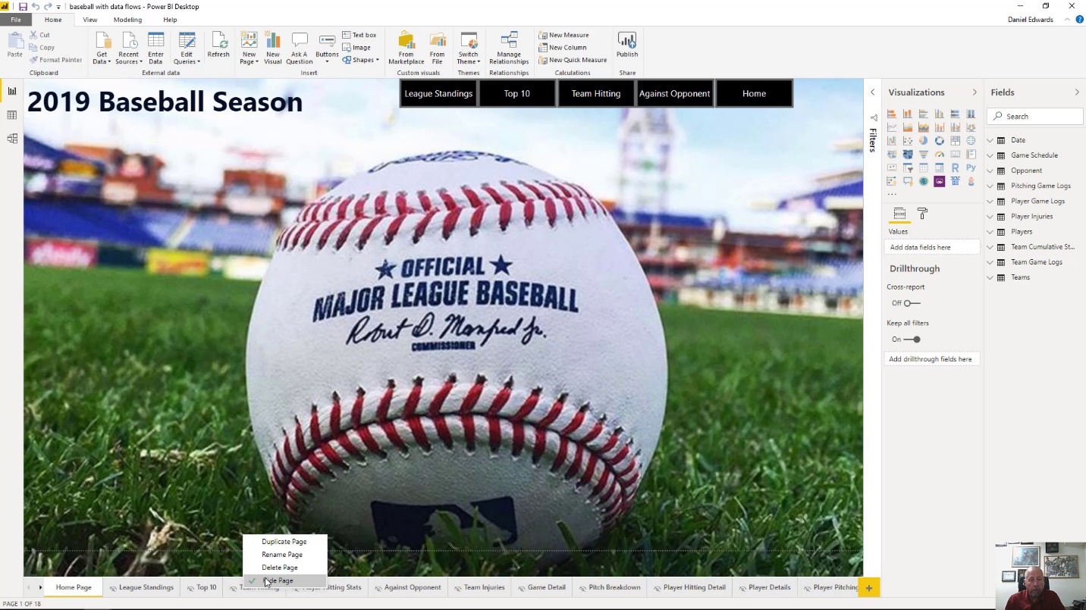
Task: Add a gauge visualization
Action: [x=939, y=154]
